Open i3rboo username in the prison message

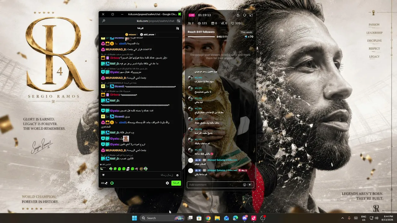[x=114, y=58]
